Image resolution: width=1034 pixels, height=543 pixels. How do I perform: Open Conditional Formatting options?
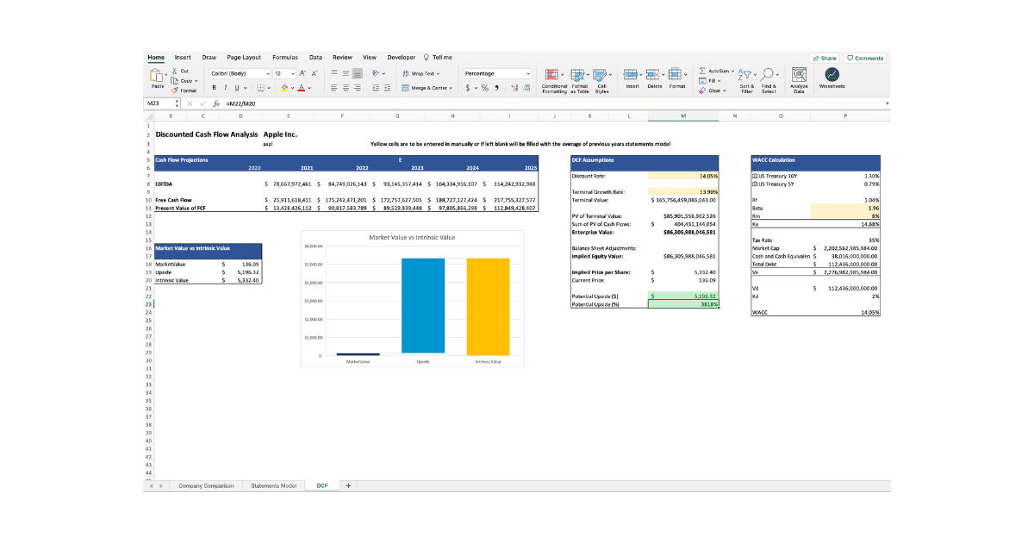pyautogui.click(x=554, y=76)
